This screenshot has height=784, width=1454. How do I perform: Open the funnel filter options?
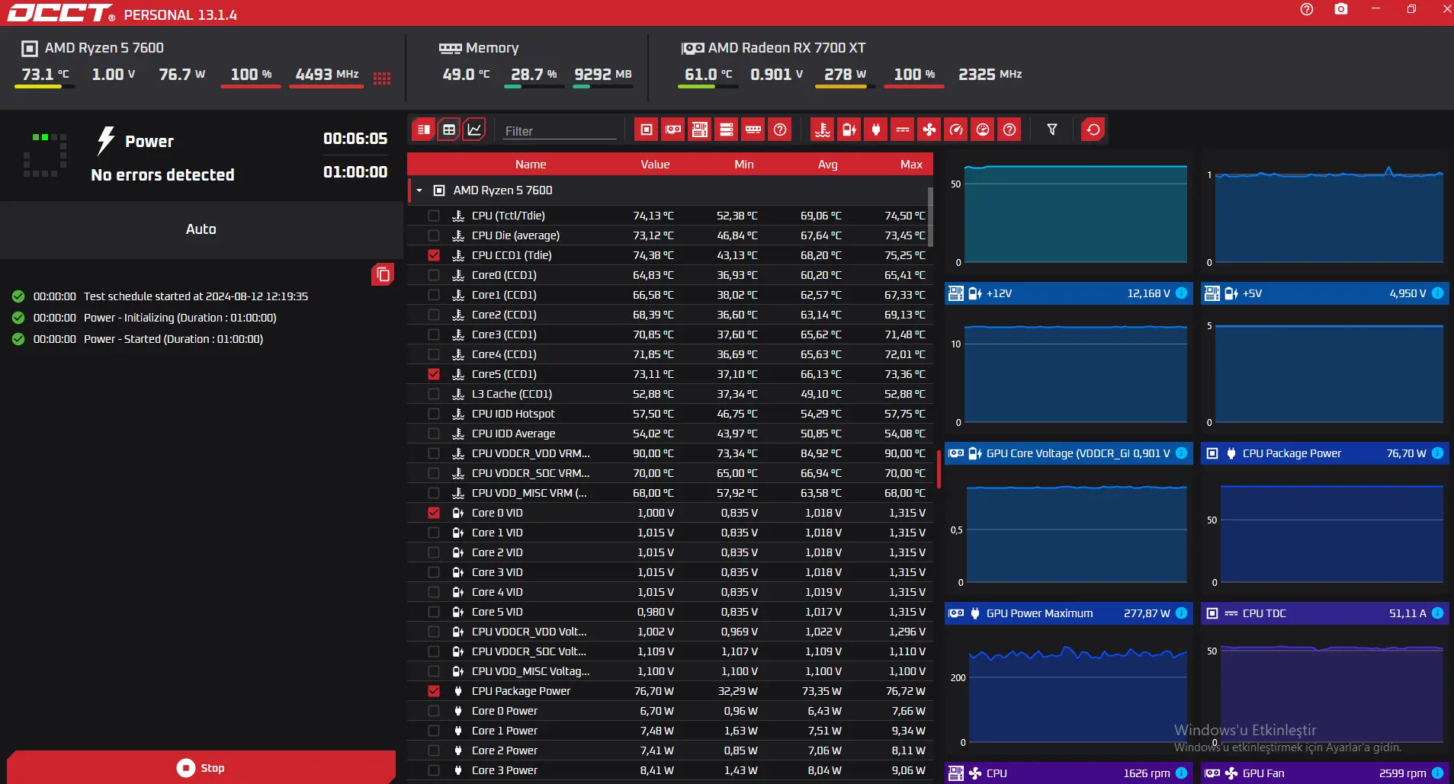click(1052, 130)
